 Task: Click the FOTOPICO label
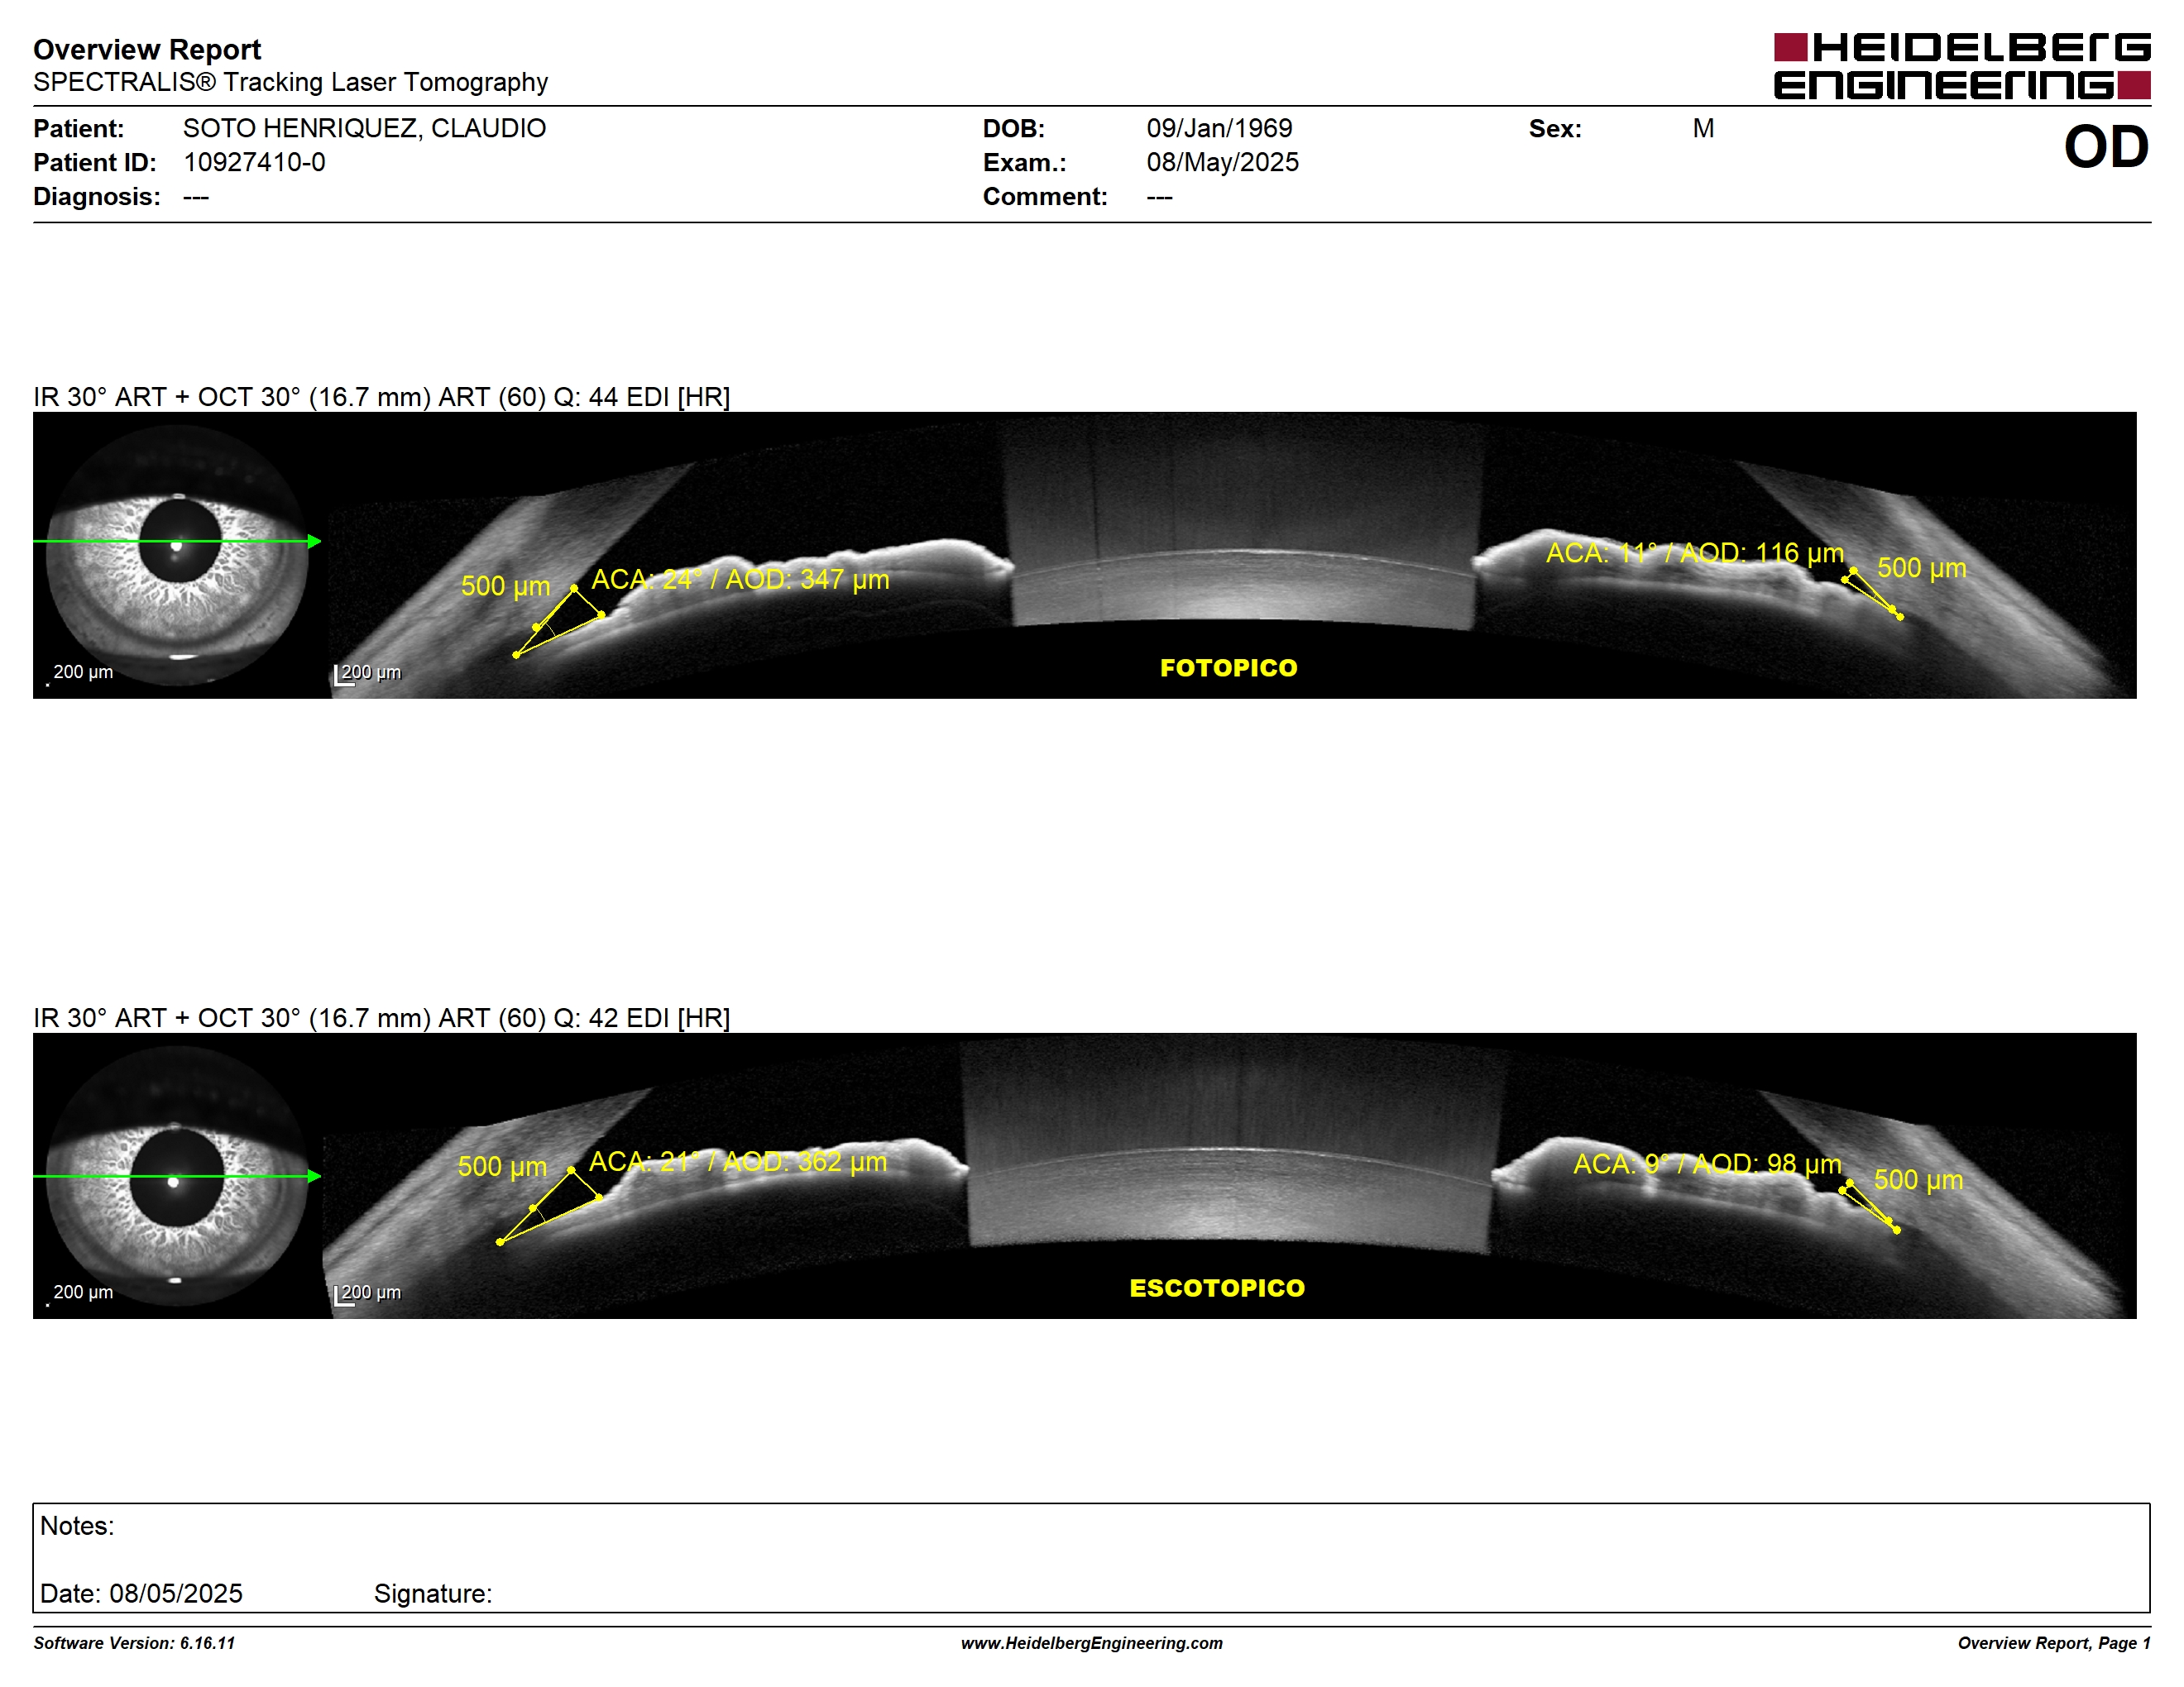click(1228, 667)
